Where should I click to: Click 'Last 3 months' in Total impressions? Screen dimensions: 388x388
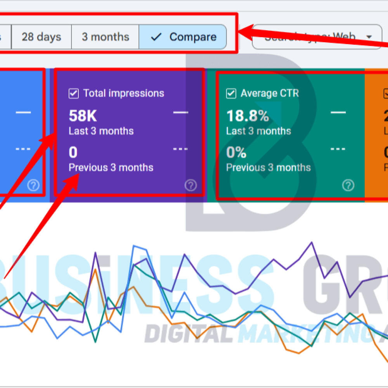[x=101, y=131]
